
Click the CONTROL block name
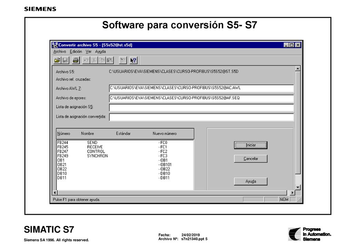coord(96,151)
